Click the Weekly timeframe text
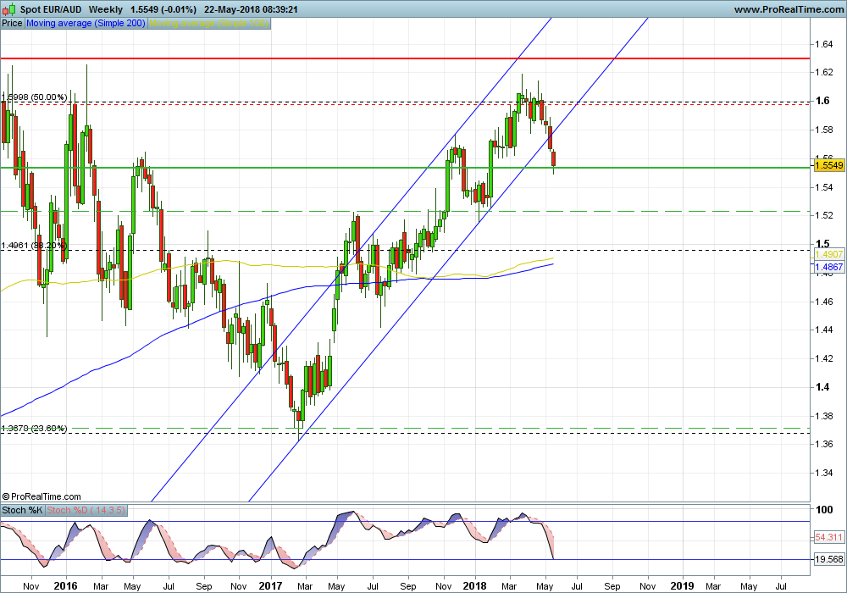The image size is (847, 593). coord(106,9)
